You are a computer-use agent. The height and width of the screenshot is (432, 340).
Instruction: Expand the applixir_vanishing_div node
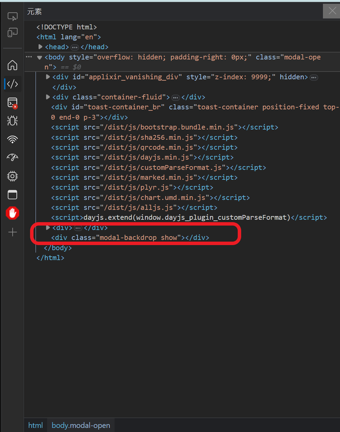pyautogui.click(x=48, y=77)
